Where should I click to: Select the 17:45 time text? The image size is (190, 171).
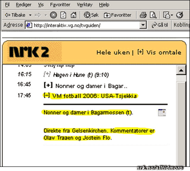(24, 95)
